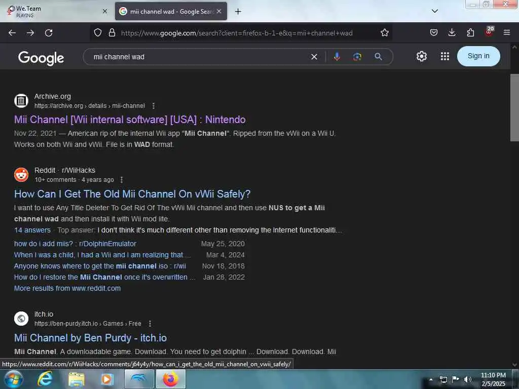Click the Show desktop strip
This screenshot has height=389, width=519.
(515, 379)
